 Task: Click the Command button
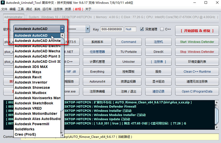pos(128,42)
